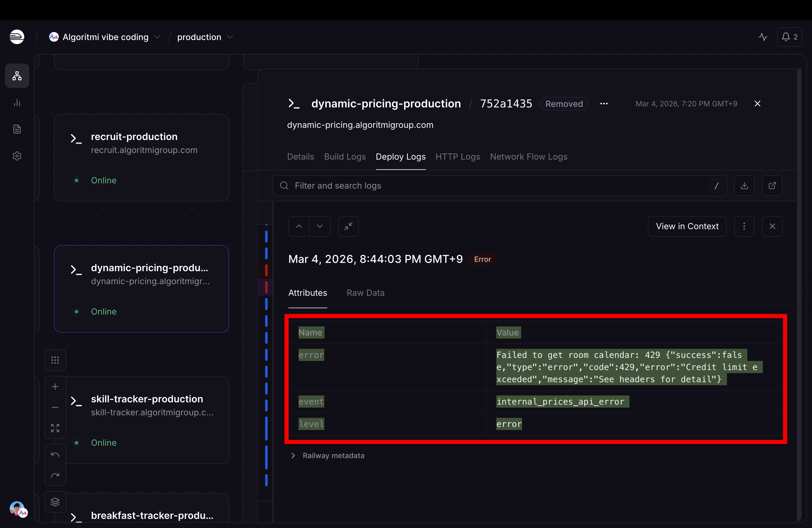Viewport: 812px width, 528px height.
Task: Go to previous log entry arrow
Action: 299,226
